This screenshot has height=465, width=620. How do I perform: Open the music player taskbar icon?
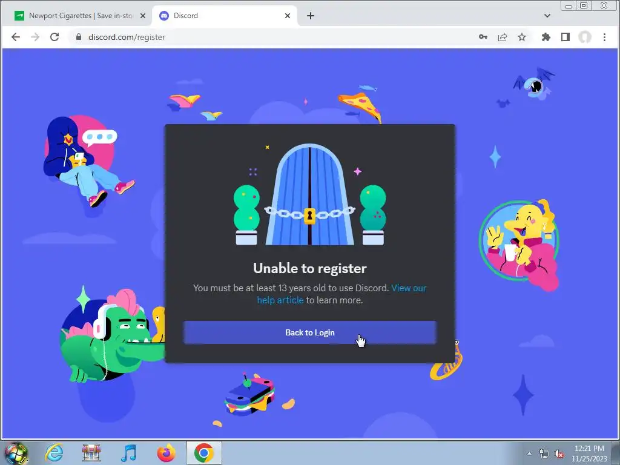128,453
